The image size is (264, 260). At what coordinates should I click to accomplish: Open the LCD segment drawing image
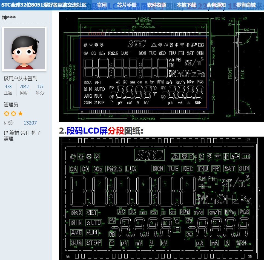(x=161, y=198)
